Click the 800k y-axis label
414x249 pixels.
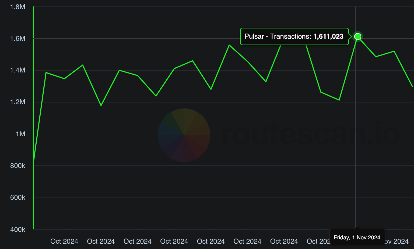point(17,166)
